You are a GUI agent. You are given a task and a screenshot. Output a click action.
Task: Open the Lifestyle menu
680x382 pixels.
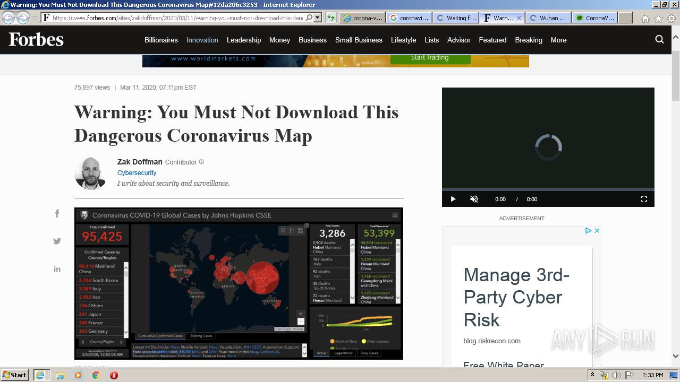tap(404, 40)
